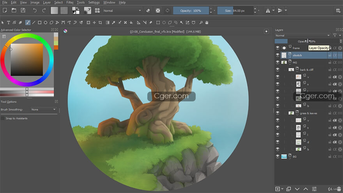343x193 pixels.
Task: Select the Ellipse shape tool
Action: 46,23
